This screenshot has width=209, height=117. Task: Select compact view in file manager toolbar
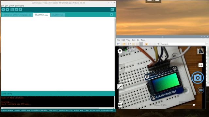137,44
